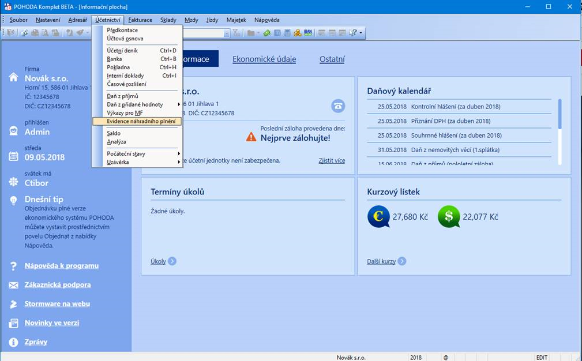The image size is (582, 361).
Task: Click the folder icon in the toolbar
Action: [251, 33]
